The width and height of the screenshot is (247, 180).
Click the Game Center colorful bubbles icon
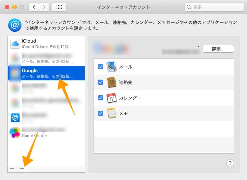pyautogui.click(x=15, y=133)
